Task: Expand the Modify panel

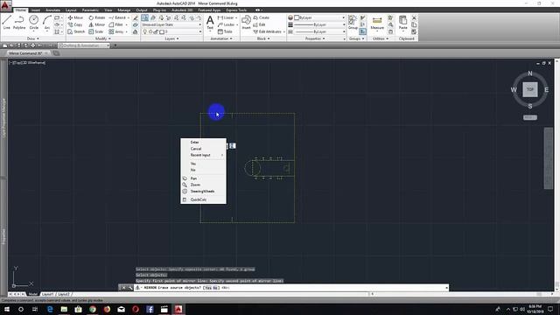Action: [x=103, y=38]
